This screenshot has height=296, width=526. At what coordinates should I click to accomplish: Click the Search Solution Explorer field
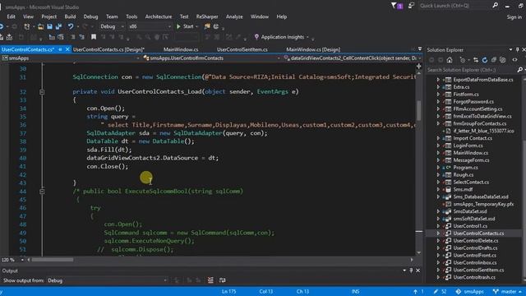click(471, 70)
